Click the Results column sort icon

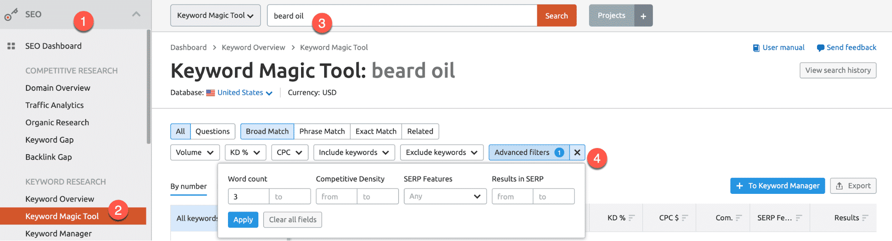(865, 218)
